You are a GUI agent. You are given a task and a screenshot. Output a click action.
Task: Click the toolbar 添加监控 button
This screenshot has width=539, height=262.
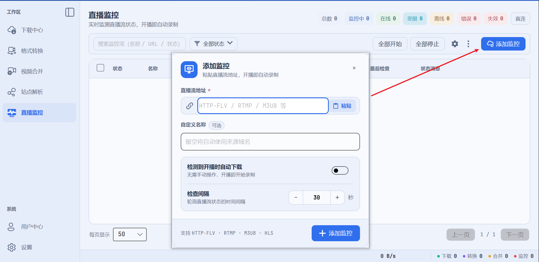click(x=503, y=44)
